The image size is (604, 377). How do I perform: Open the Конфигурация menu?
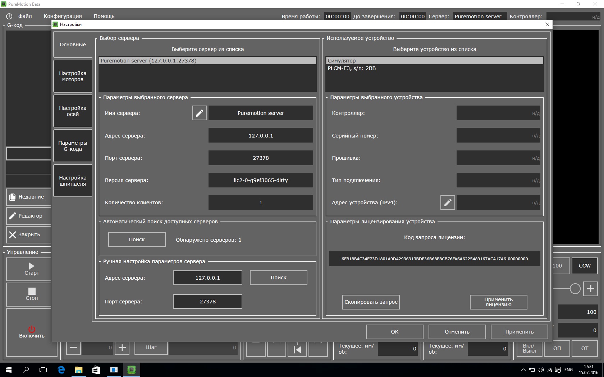click(x=63, y=16)
